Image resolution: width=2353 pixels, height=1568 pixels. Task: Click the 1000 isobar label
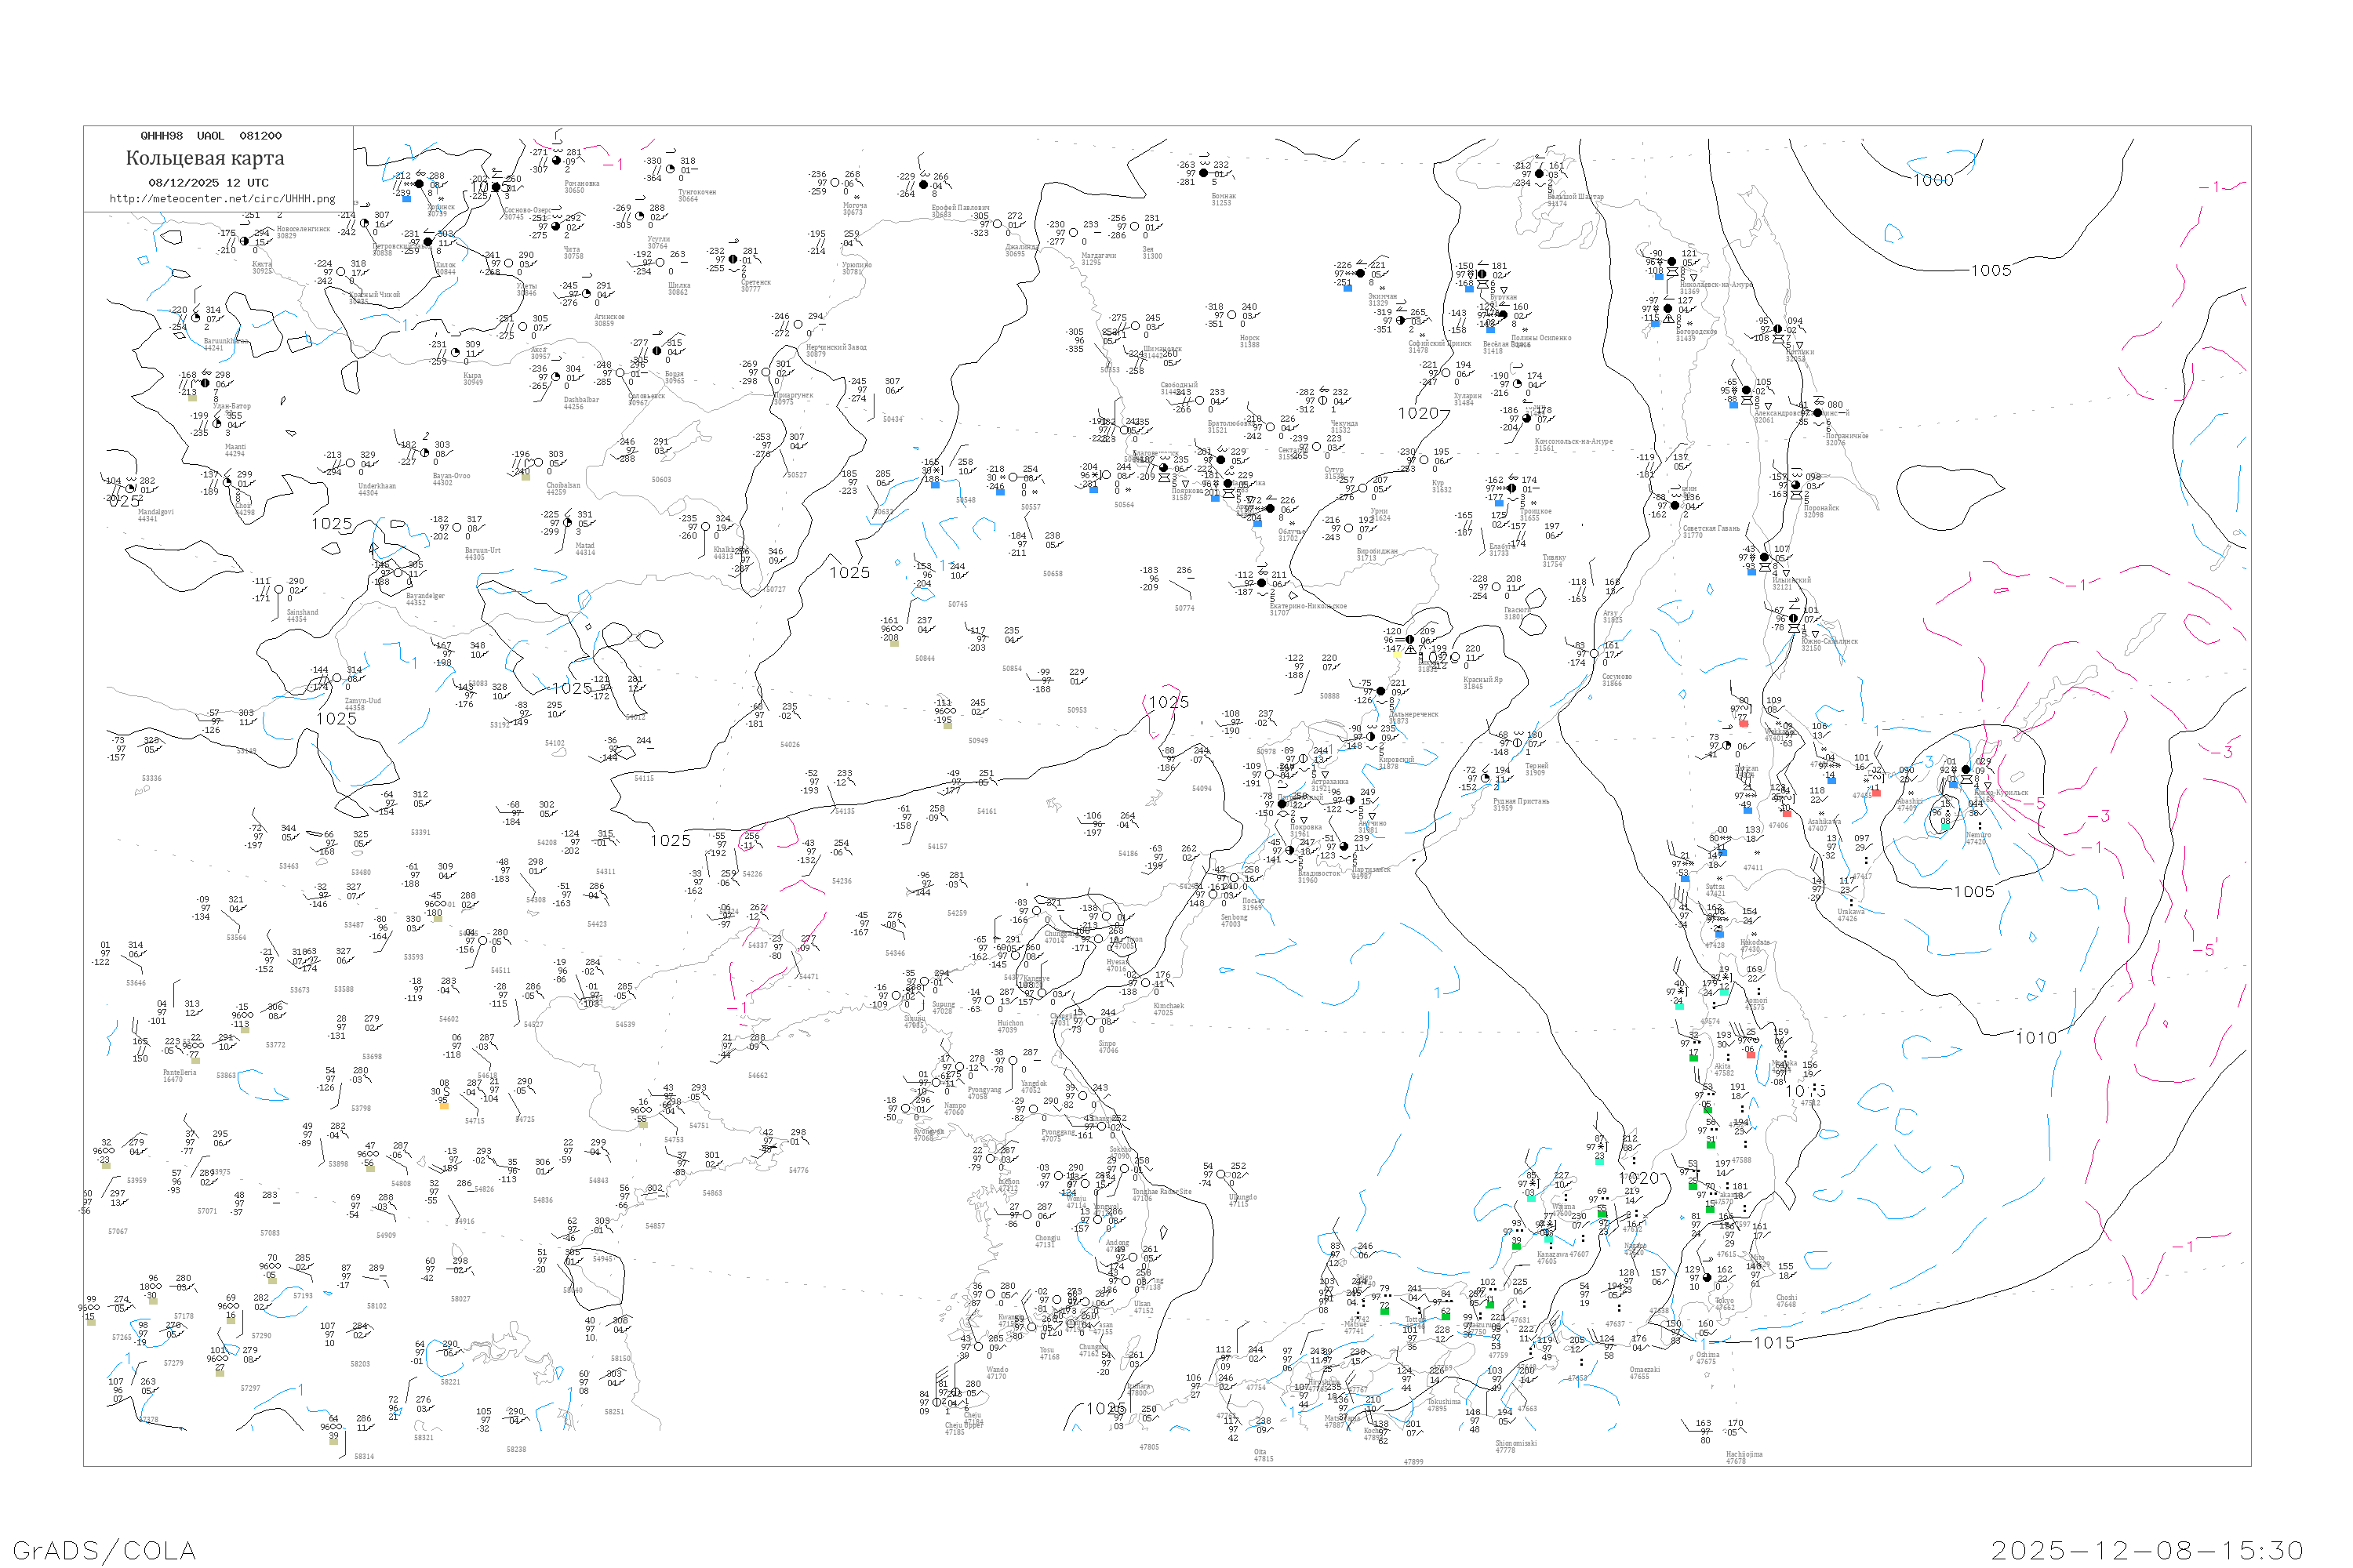(x=1933, y=180)
